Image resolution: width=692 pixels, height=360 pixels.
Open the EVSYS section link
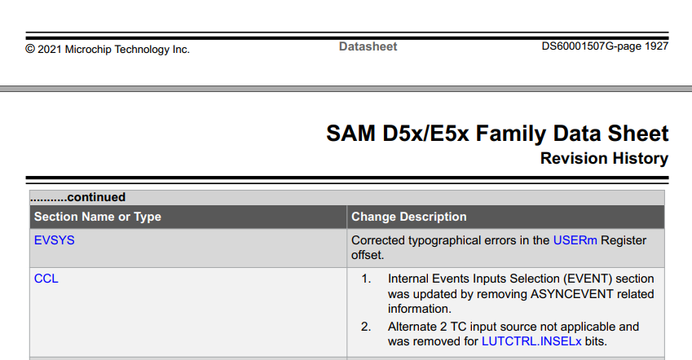(54, 240)
